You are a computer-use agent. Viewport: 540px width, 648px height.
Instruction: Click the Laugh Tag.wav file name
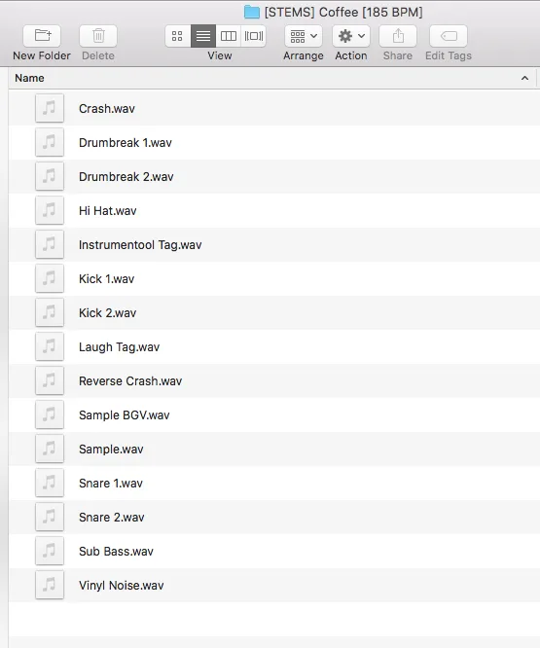click(x=119, y=347)
